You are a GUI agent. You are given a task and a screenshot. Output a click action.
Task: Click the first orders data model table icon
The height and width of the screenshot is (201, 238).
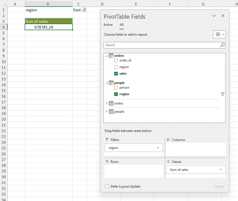(x=111, y=56)
